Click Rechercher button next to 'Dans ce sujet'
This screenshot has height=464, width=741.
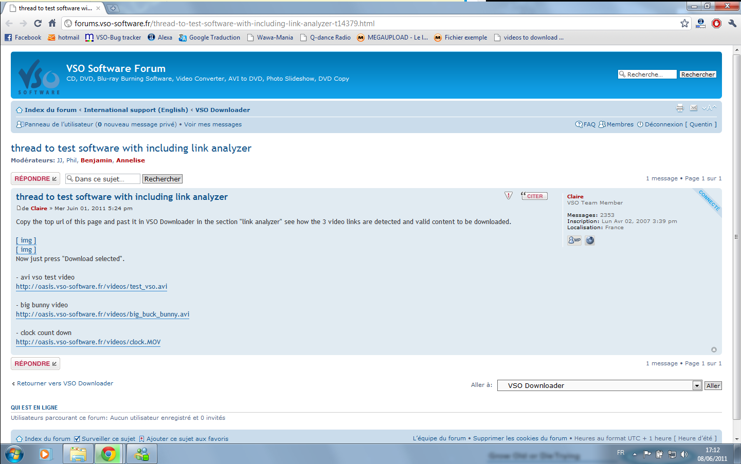click(x=162, y=179)
